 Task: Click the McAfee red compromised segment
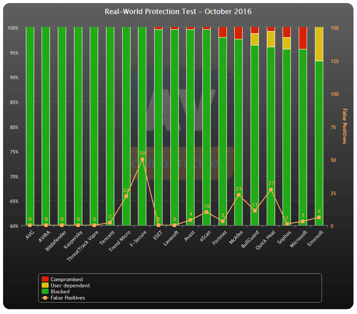coord(239,33)
